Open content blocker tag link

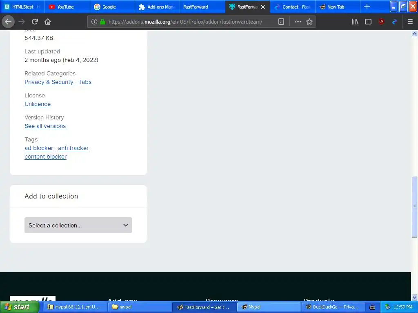[46, 157]
